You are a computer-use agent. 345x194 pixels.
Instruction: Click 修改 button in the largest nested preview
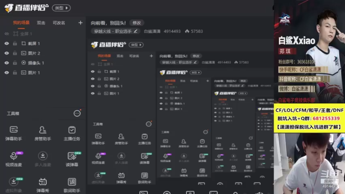coord(196,56)
